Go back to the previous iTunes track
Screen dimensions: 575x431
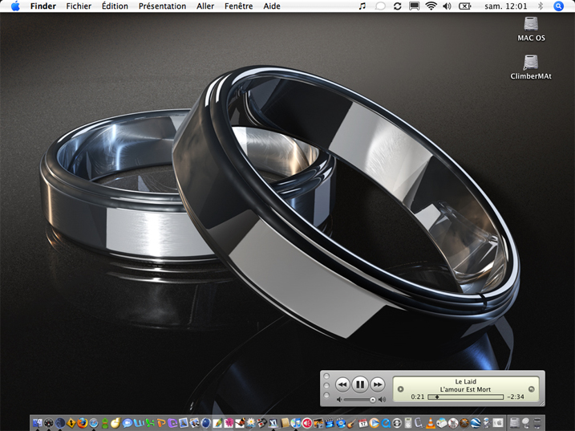coord(342,384)
